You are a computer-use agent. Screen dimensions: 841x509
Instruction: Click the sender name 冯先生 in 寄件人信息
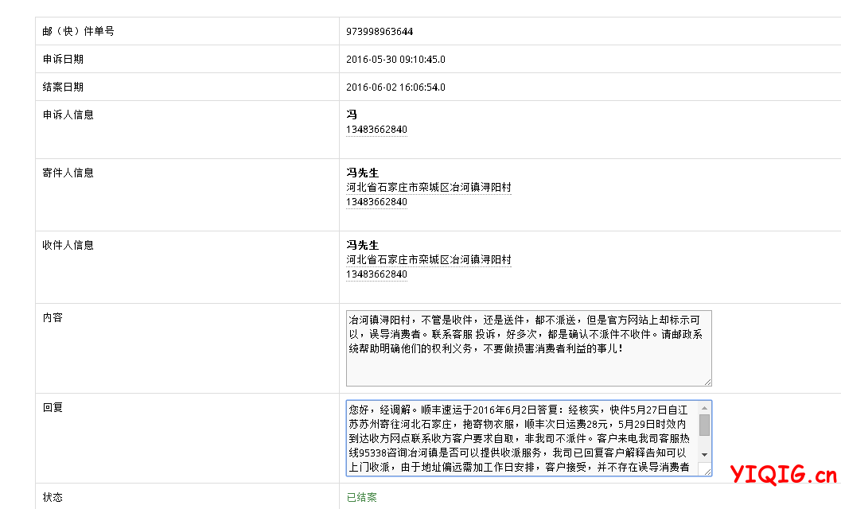coord(362,173)
